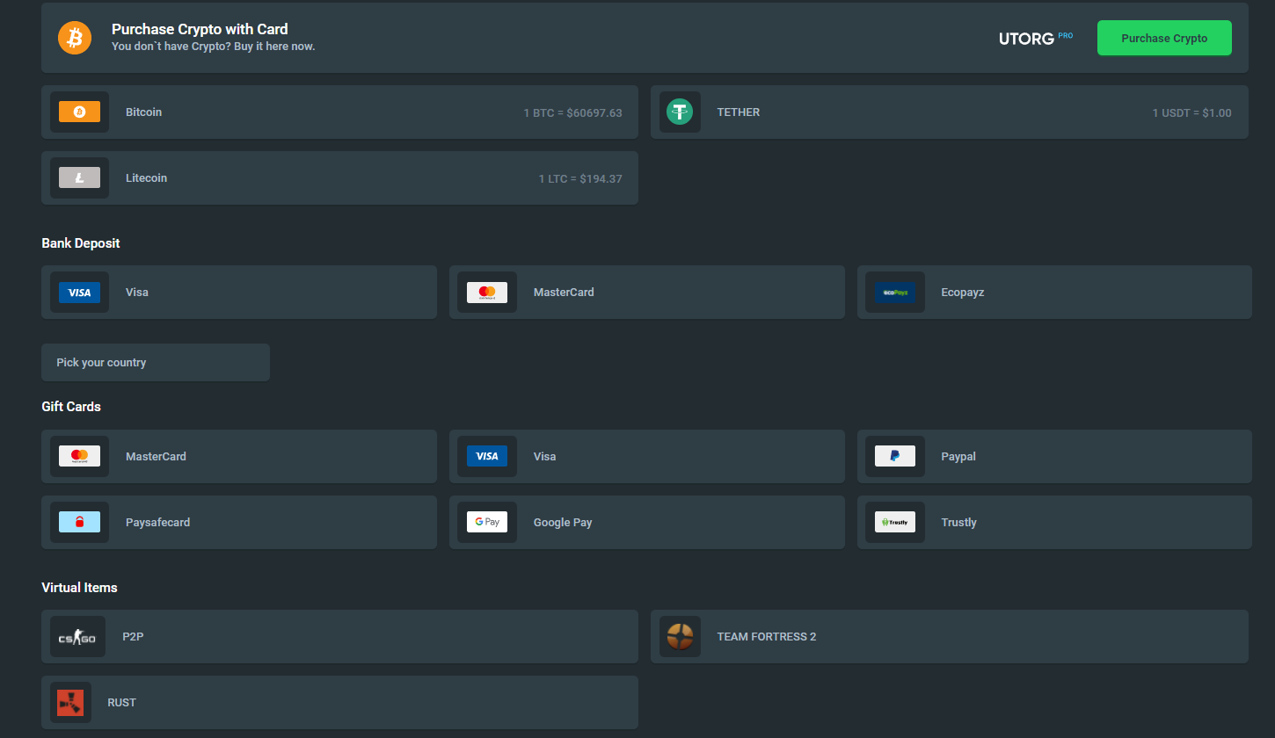Click the Purchase Crypto with Card heading
The height and width of the screenshot is (738, 1275).
(200, 29)
